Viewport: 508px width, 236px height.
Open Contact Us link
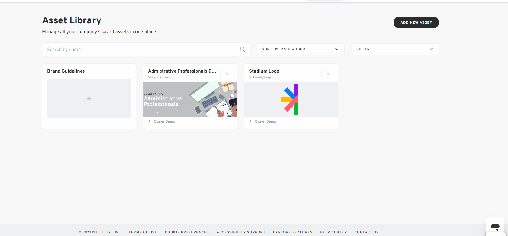(366, 232)
